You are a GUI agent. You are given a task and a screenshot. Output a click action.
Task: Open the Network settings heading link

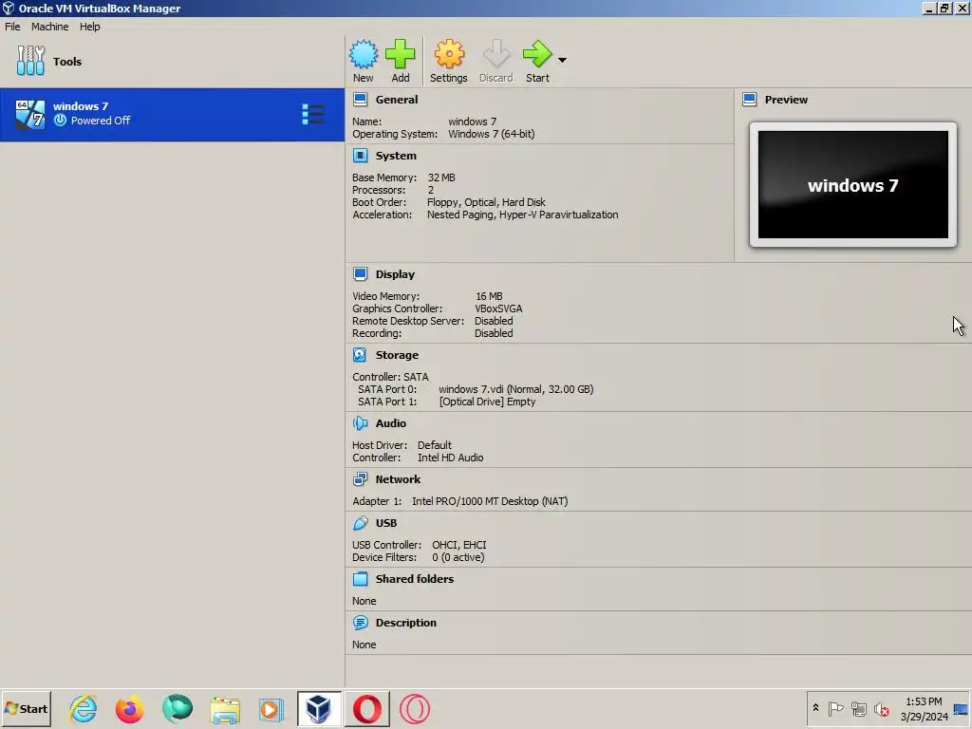click(398, 479)
